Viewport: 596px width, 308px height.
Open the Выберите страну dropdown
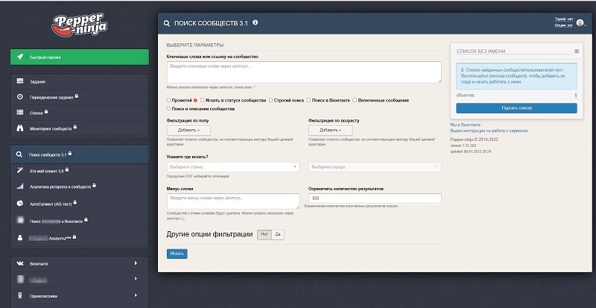233,166
